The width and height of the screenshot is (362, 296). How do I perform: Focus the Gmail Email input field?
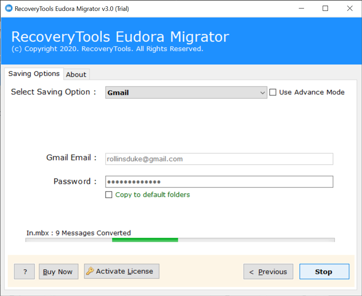point(219,159)
